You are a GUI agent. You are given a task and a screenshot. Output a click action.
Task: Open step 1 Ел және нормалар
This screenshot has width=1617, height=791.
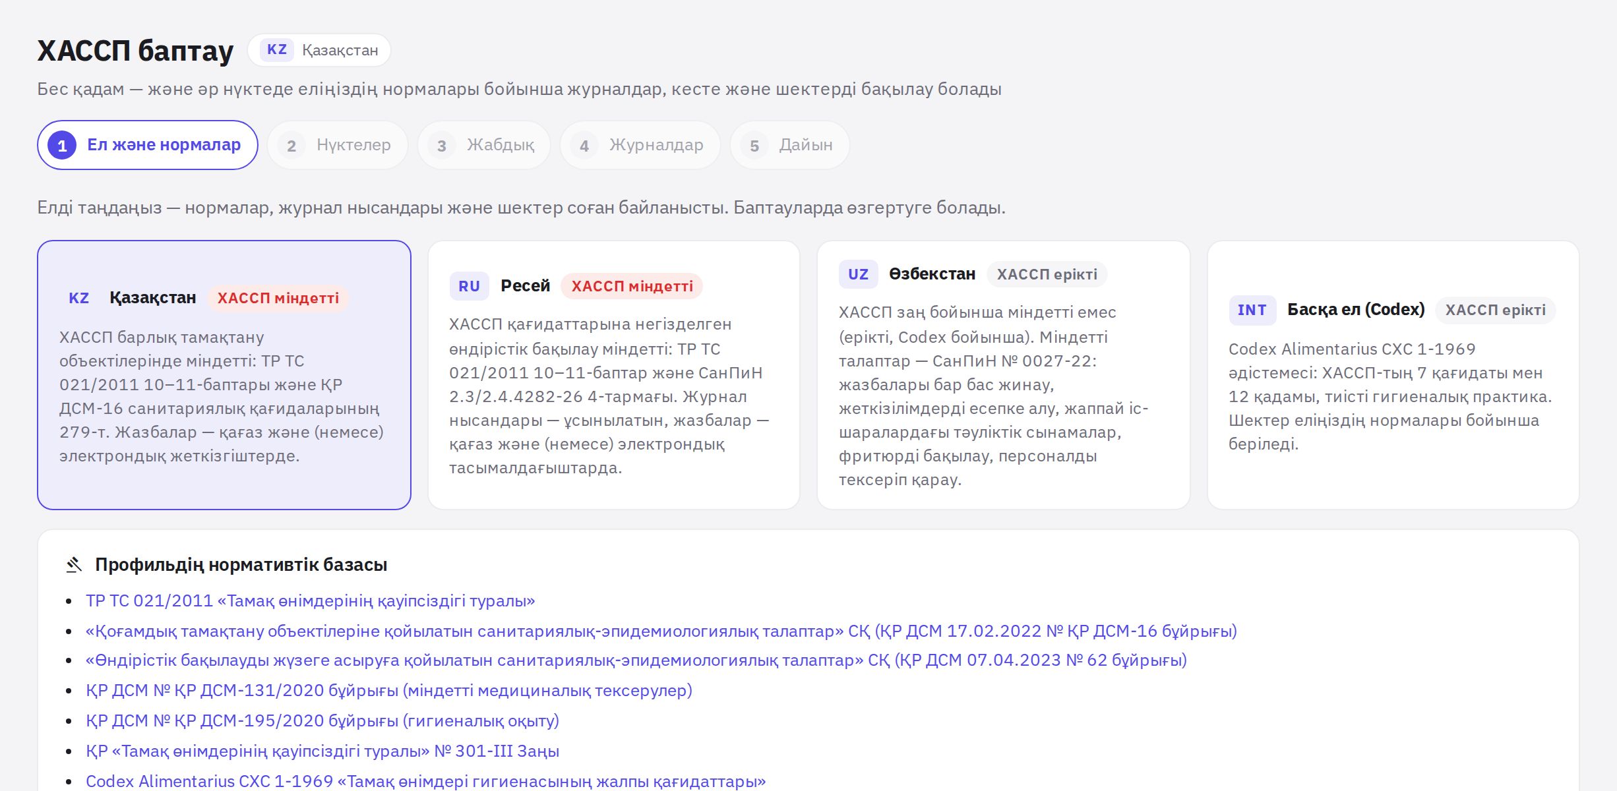click(148, 145)
